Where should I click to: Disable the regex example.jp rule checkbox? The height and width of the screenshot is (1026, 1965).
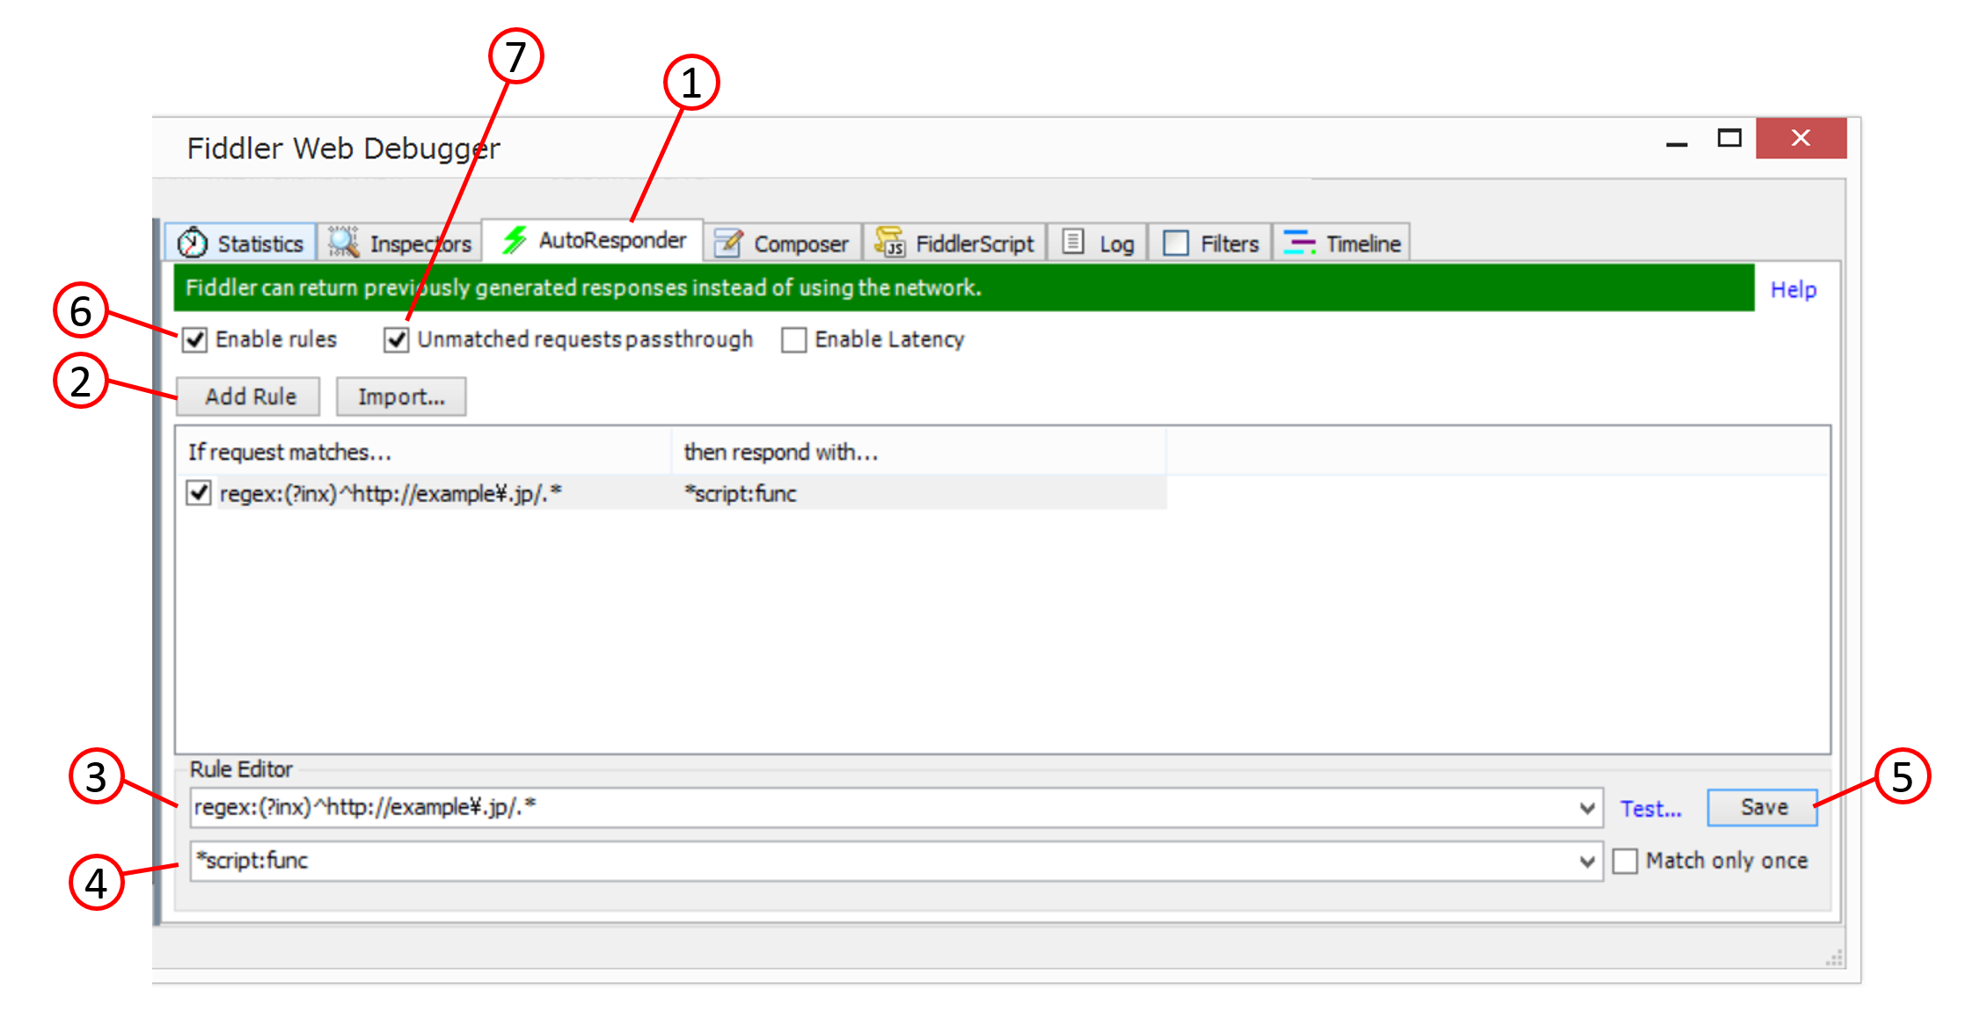click(x=199, y=493)
